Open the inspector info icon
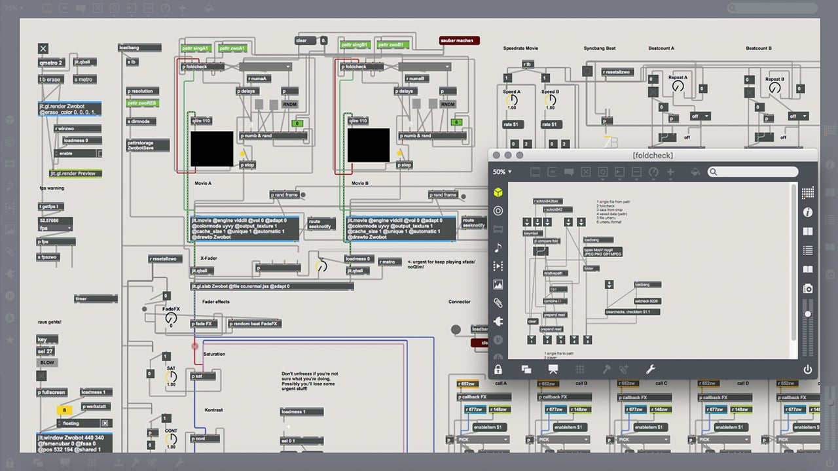 click(808, 213)
